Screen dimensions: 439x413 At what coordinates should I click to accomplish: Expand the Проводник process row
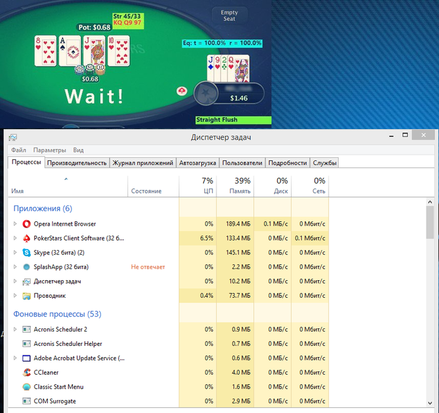click(15, 296)
